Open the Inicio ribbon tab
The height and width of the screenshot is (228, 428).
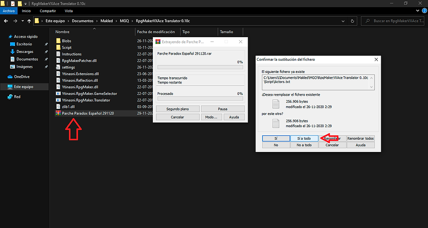pos(26,11)
